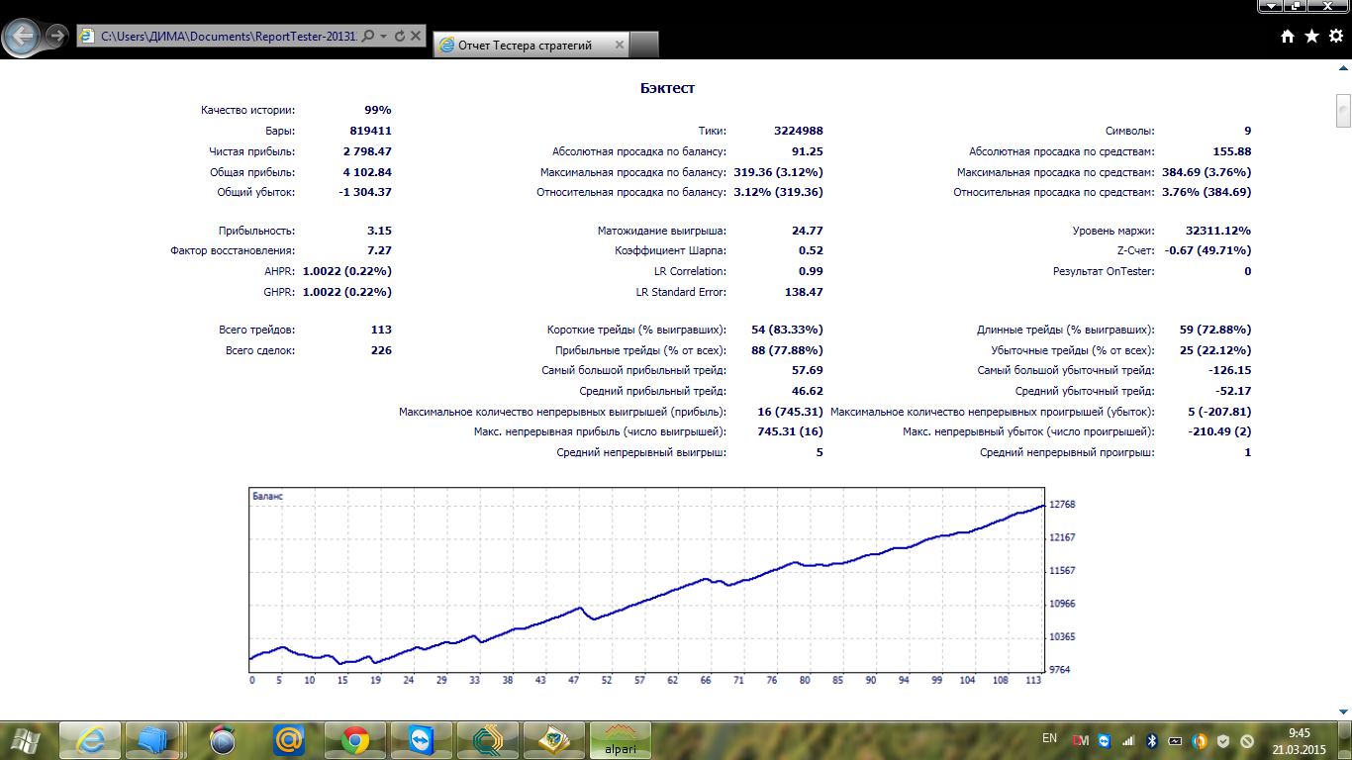Click the crossed circle tray icon
Viewport: 1352px width, 760px height.
(x=1247, y=739)
